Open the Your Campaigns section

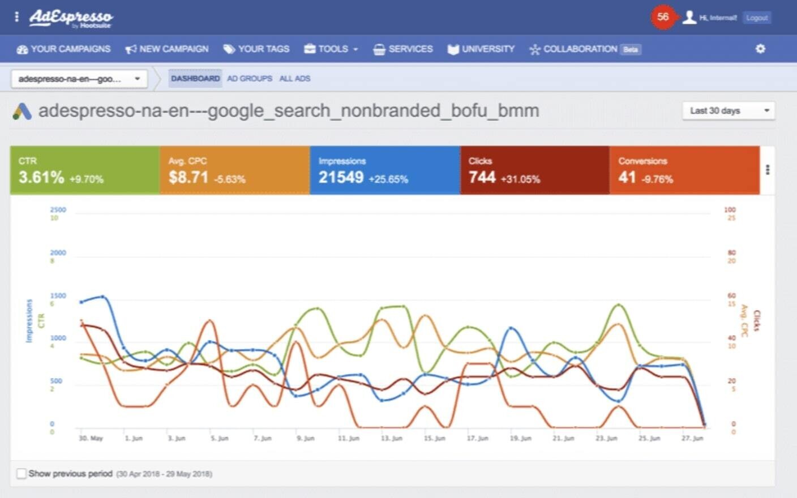63,49
